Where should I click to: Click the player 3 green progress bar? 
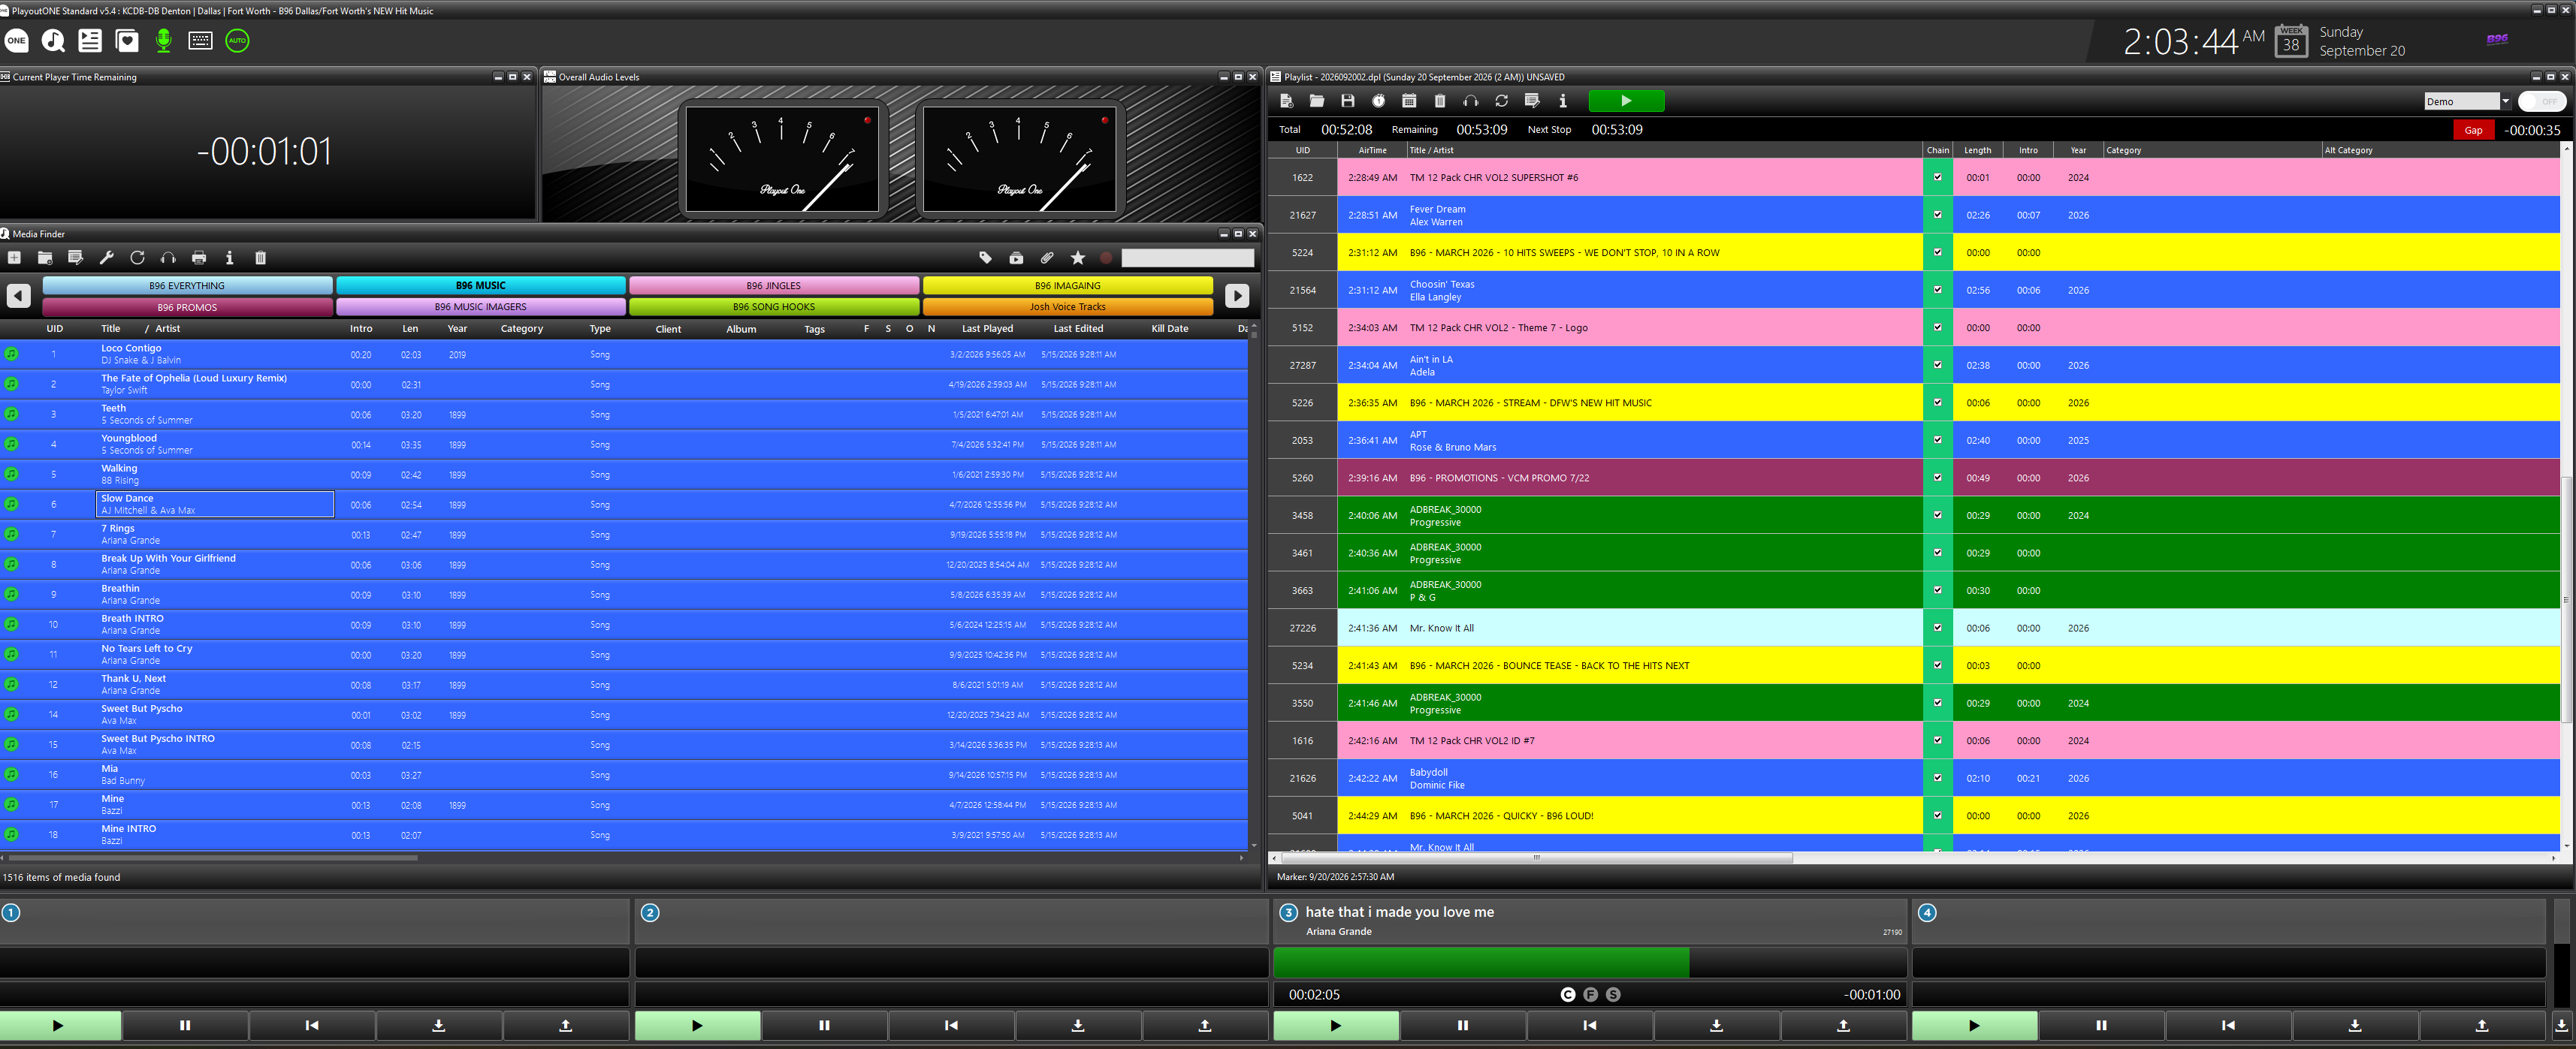pos(1480,963)
